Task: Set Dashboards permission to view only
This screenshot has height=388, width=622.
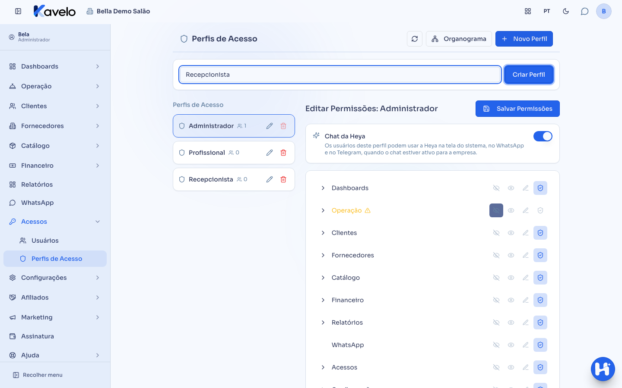Action: [x=511, y=188]
